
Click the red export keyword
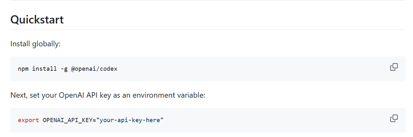coord(29,120)
